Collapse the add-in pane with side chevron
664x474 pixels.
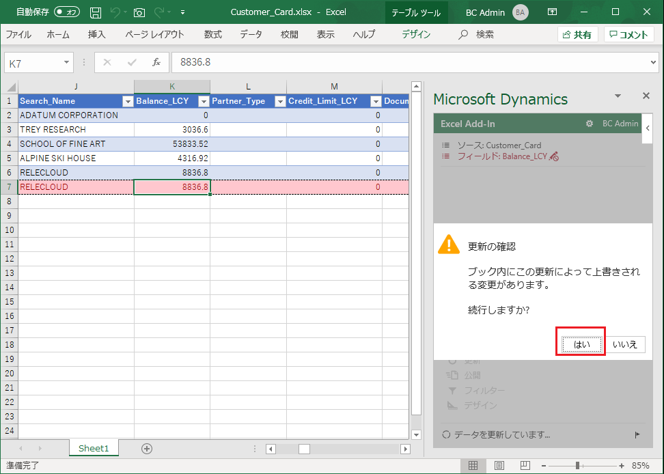click(648, 128)
